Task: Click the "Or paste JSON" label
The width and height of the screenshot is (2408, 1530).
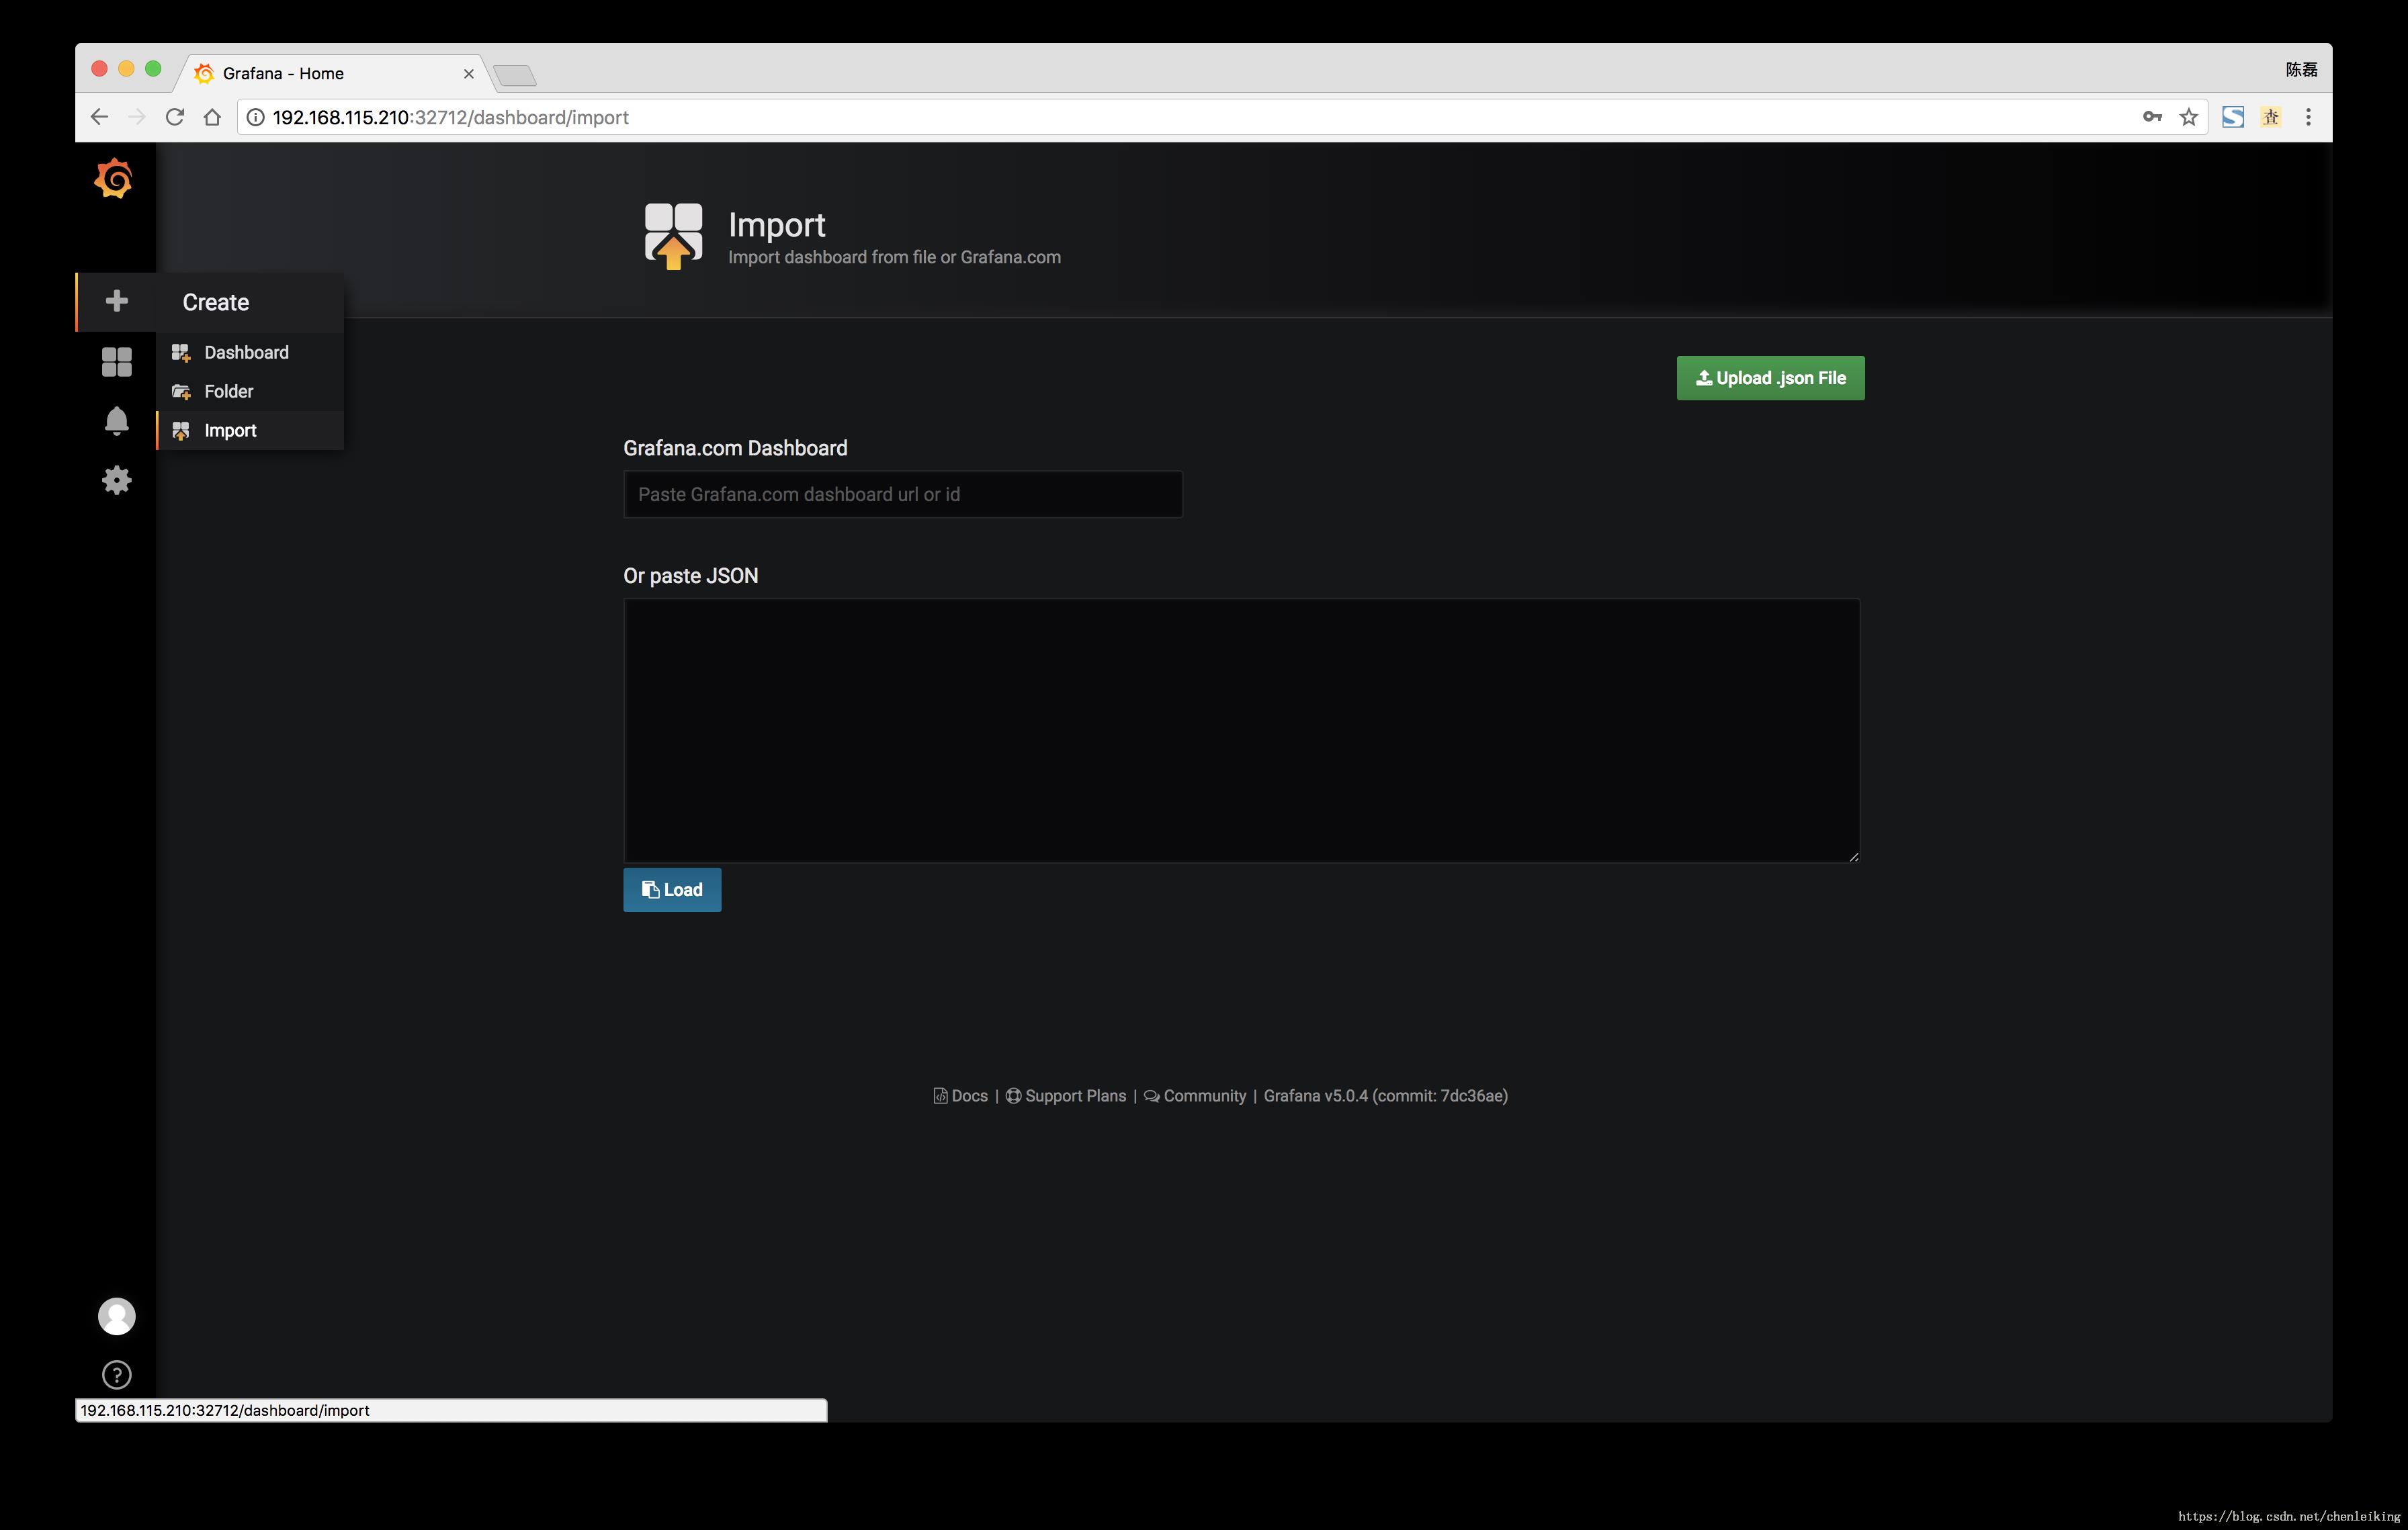Action: 690,576
